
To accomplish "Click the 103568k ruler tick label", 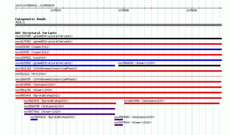I will [x=124, y=11].
